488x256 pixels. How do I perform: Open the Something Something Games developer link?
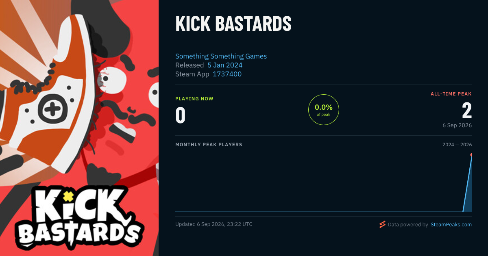221,56
